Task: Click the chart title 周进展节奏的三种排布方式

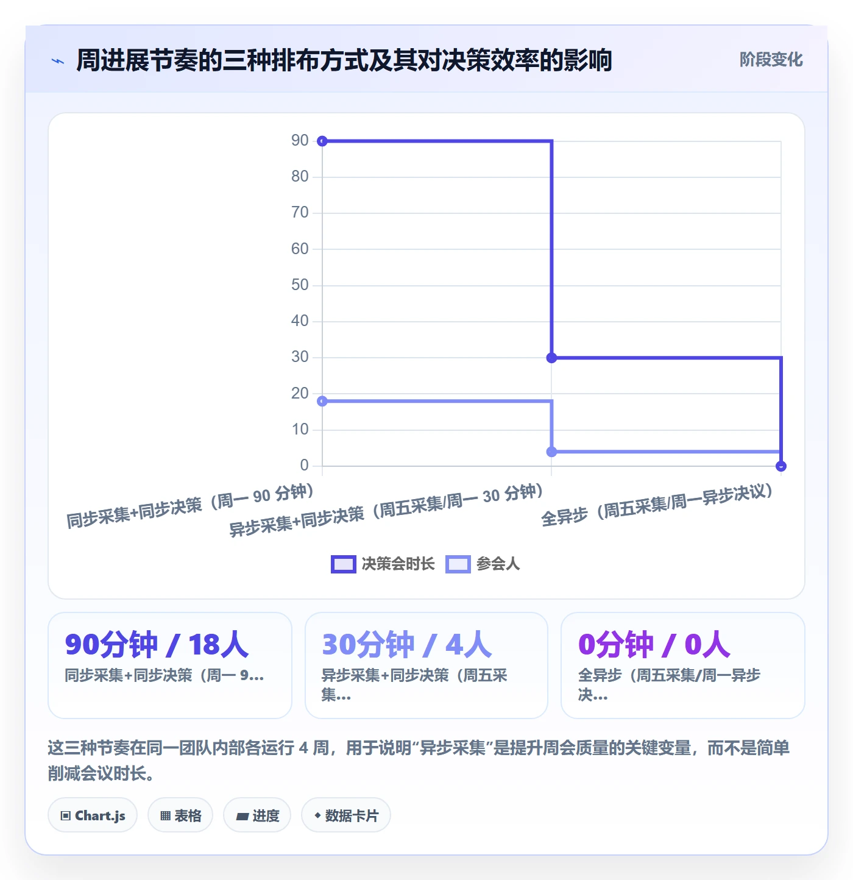Action: [344, 60]
